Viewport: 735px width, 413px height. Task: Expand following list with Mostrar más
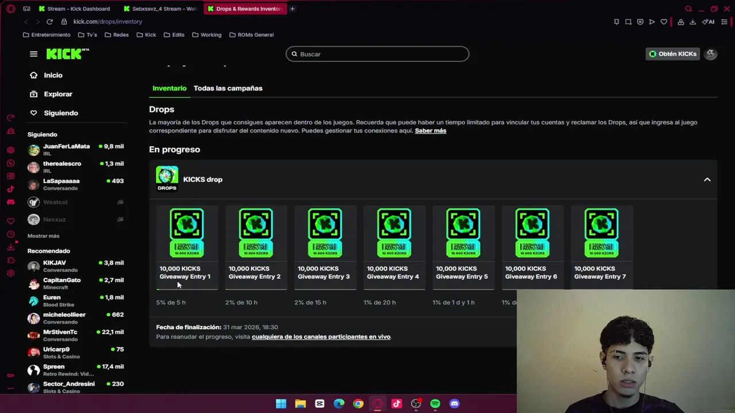point(43,236)
